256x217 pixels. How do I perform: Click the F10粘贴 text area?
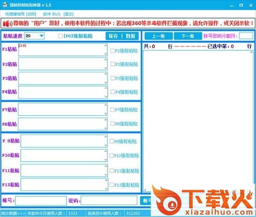64,155
